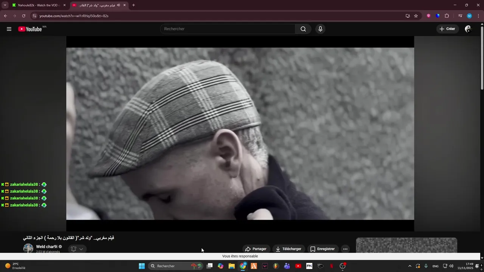This screenshot has height=272, width=484.
Task: Download the video with Télécharger
Action: [x=289, y=249]
